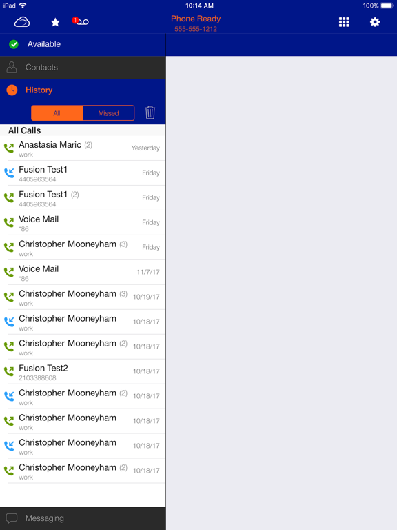Open the Contacts section
The height and width of the screenshot is (530, 397).
pos(83,67)
